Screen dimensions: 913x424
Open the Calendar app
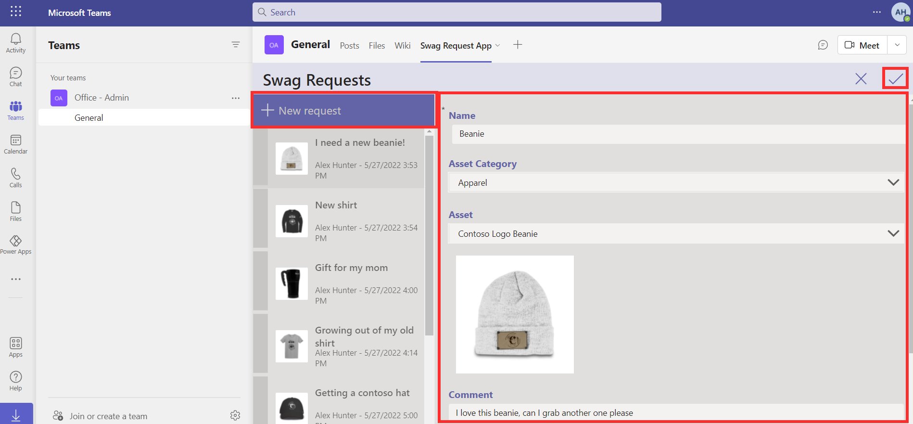click(x=16, y=144)
